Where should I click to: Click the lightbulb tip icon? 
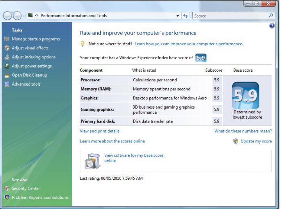pyautogui.click(x=82, y=44)
